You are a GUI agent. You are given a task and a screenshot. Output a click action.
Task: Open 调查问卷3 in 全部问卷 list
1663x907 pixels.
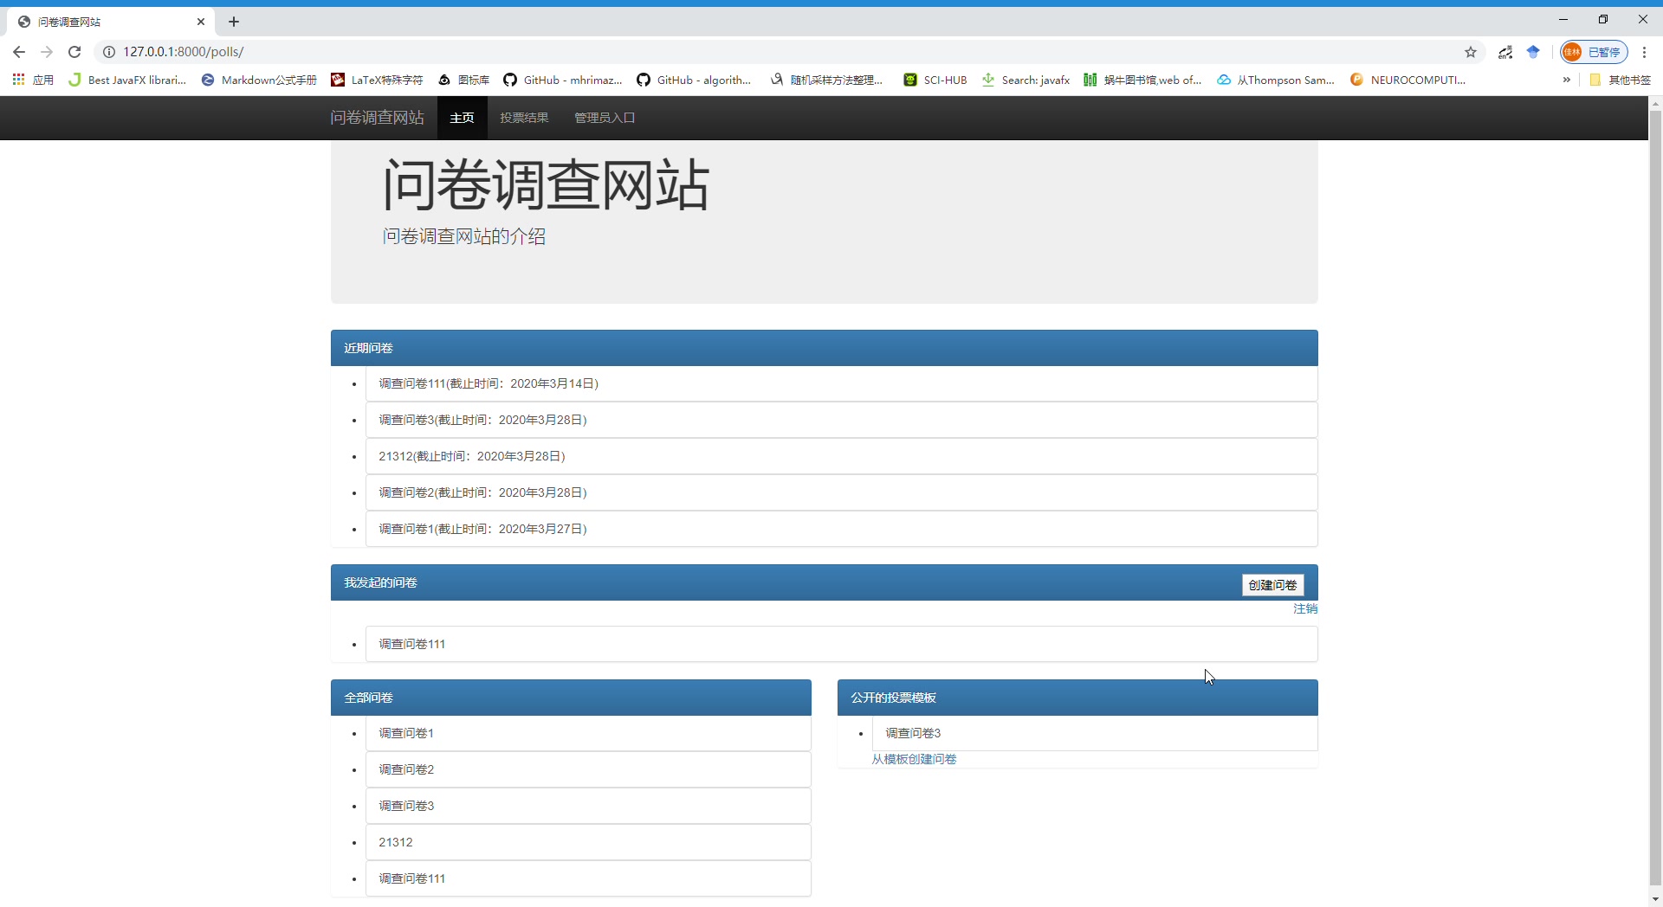[x=588, y=806]
